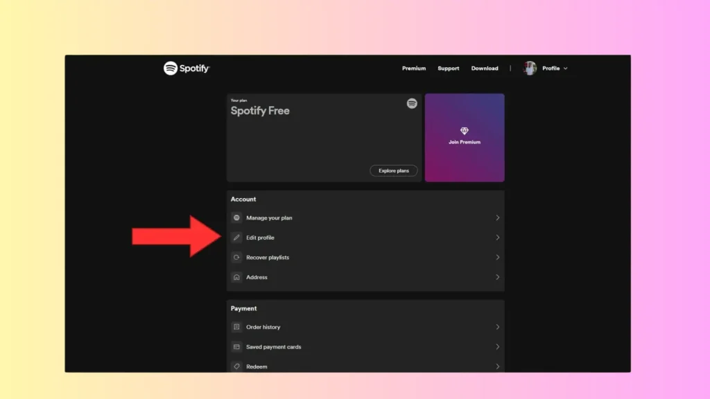Click the Spotify logo in the header
Viewport: 710px width, 399px height.
click(x=186, y=68)
